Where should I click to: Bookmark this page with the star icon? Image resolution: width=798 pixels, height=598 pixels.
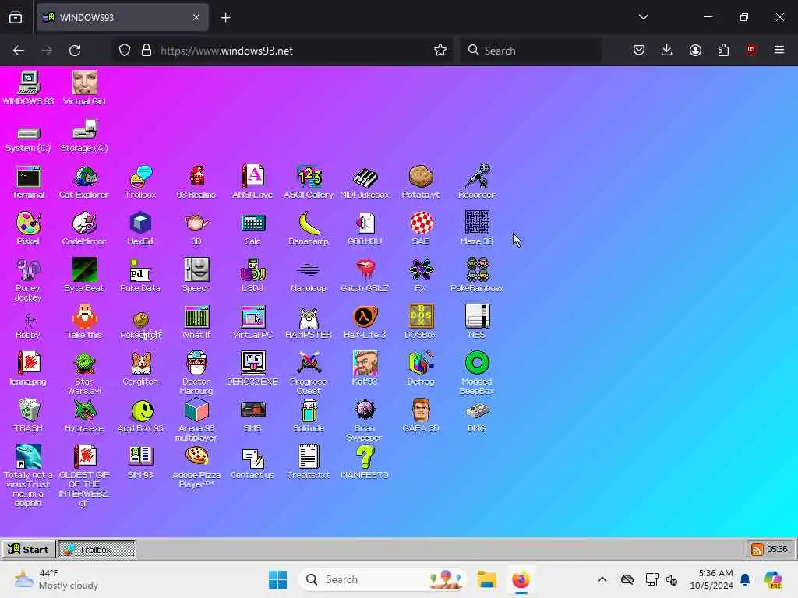pos(440,51)
